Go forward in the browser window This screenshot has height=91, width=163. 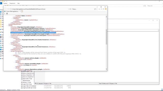point(8,9)
